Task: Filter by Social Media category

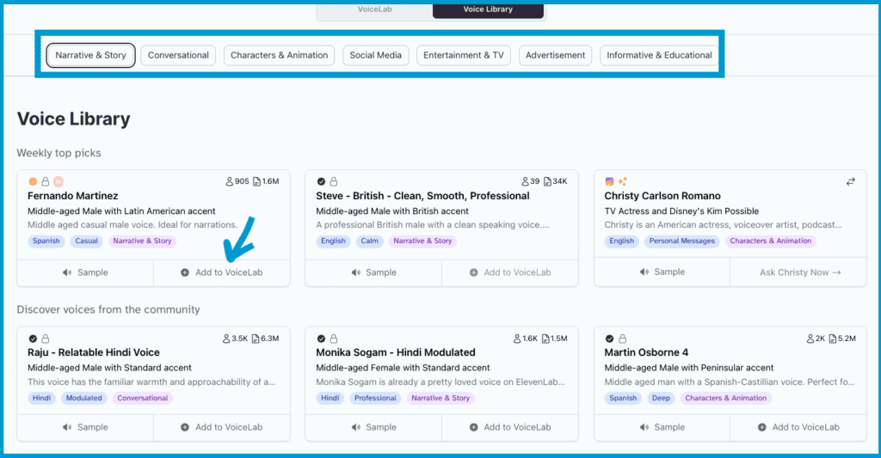Action: (375, 55)
